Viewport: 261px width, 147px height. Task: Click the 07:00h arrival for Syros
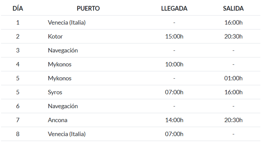(x=174, y=92)
